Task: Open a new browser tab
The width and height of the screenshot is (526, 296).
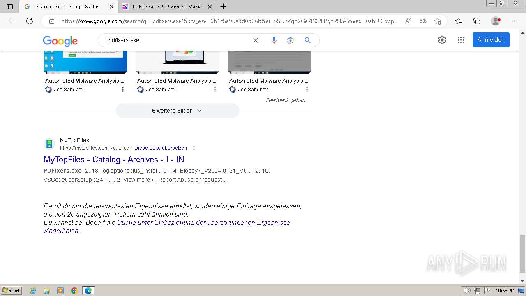Action: tap(224, 7)
